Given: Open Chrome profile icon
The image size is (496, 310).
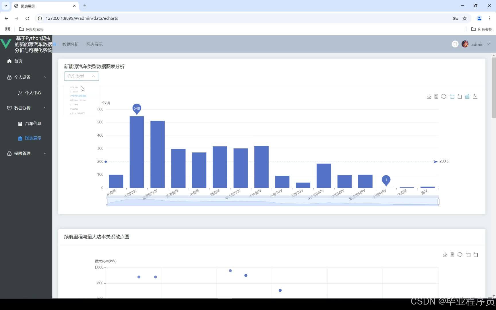Looking at the screenshot, I should click(479, 18).
